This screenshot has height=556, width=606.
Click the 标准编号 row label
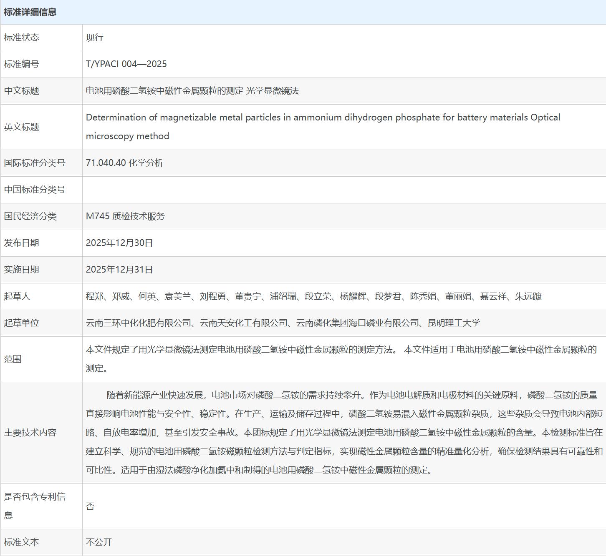point(21,64)
